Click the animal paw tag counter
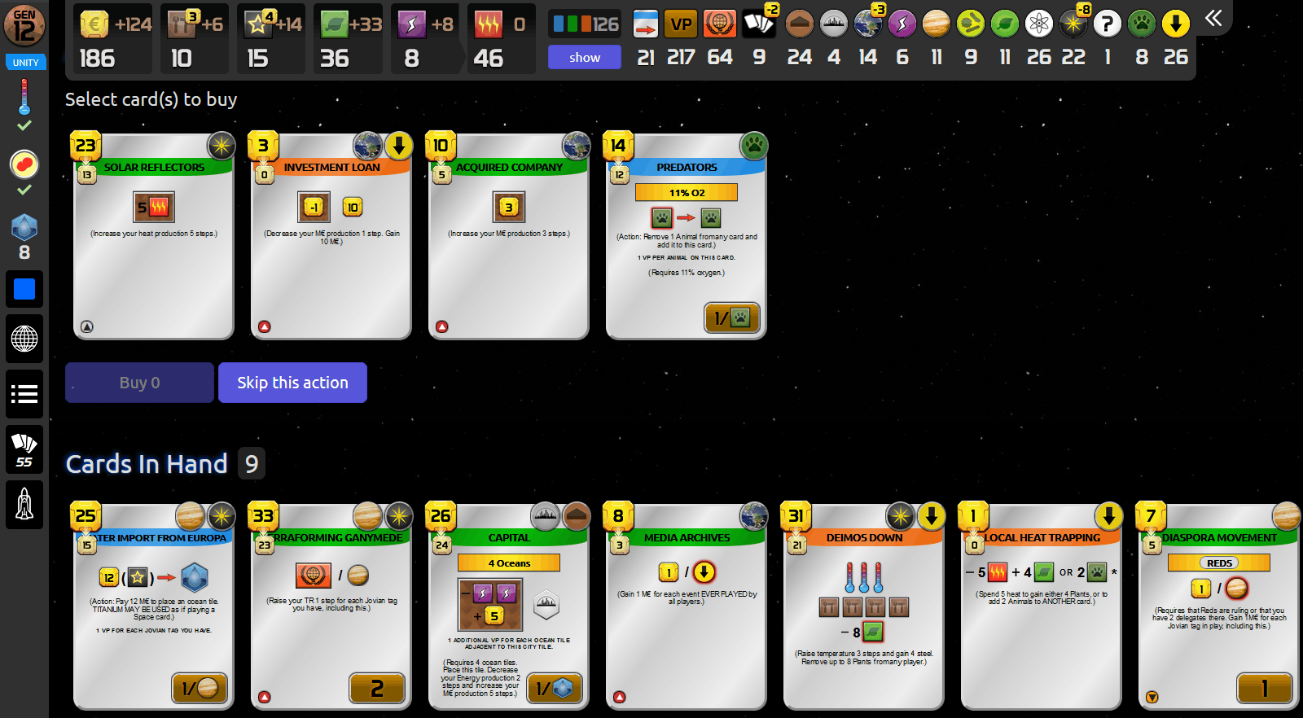Viewport: 1303px width, 718px height. pyautogui.click(x=1142, y=24)
